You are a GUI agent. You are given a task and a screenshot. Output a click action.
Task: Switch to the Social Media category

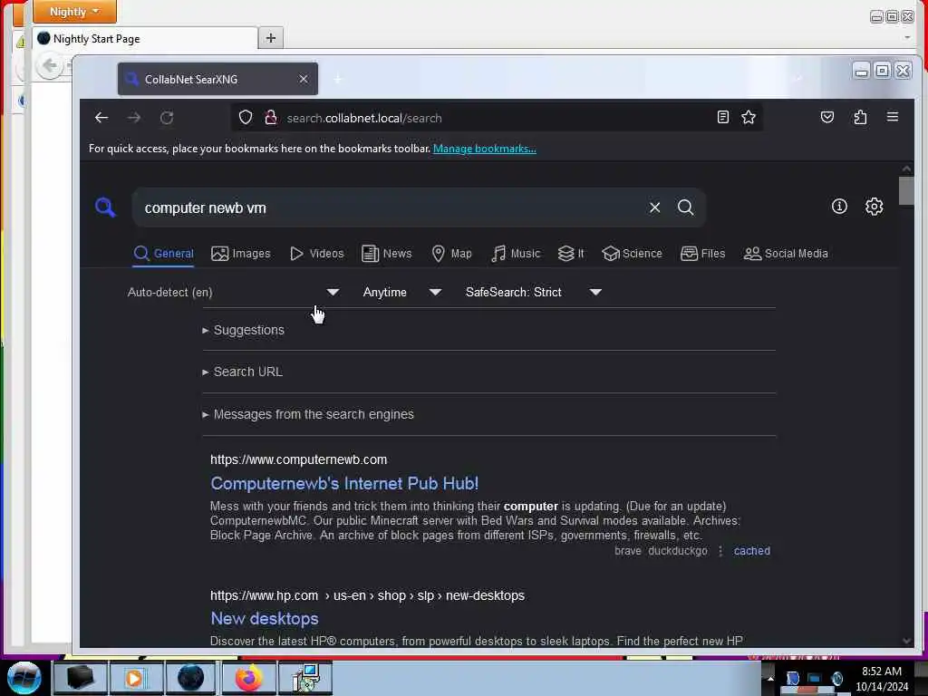pyautogui.click(x=786, y=254)
